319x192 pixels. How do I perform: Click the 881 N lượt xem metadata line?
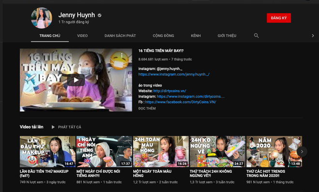pyautogui.click(x=99, y=182)
